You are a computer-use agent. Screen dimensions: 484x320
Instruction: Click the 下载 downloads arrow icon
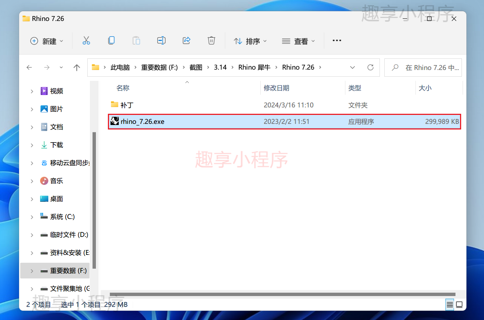pyautogui.click(x=44, y=144)
